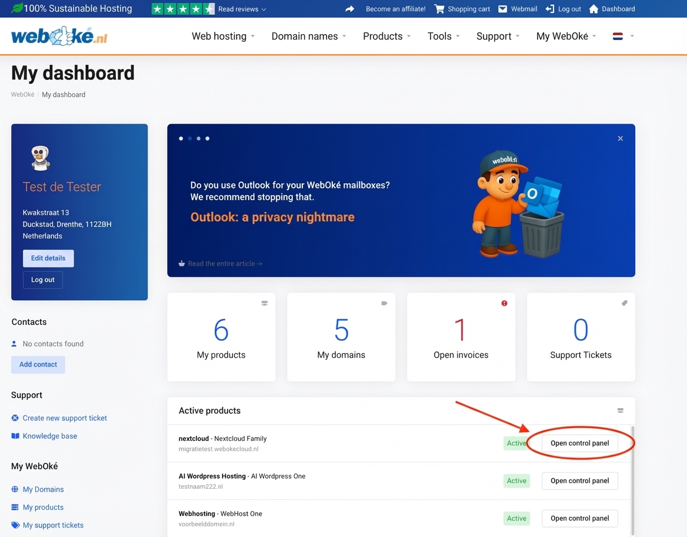
Task: Click the support ticket lifebuoy icon
Action: tap(15, 418)
